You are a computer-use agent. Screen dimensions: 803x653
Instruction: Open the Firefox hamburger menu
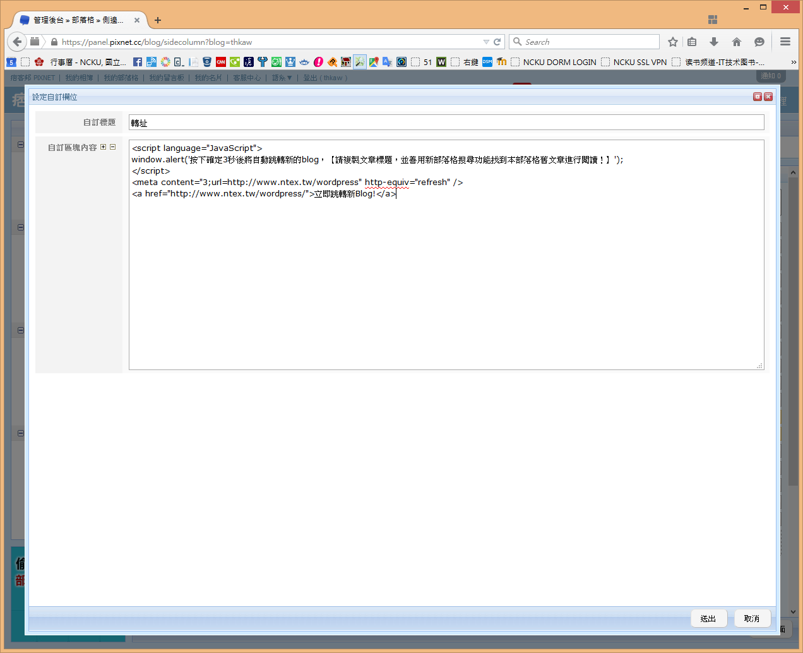(785, 42)
